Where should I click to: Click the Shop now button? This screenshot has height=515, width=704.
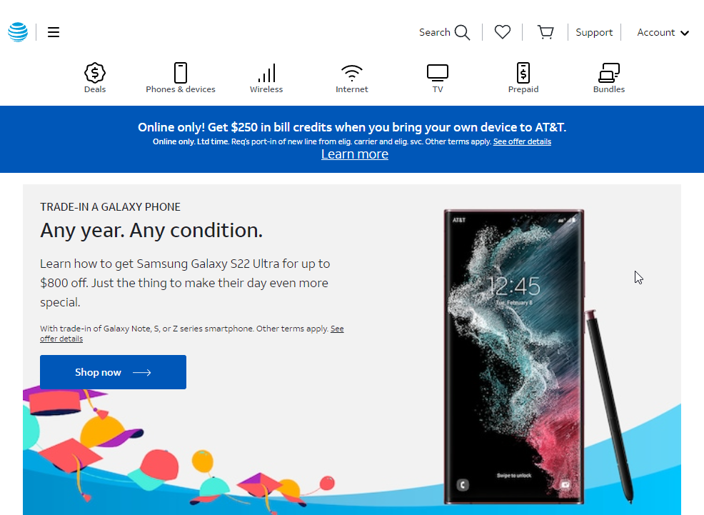tap(113, 372)
